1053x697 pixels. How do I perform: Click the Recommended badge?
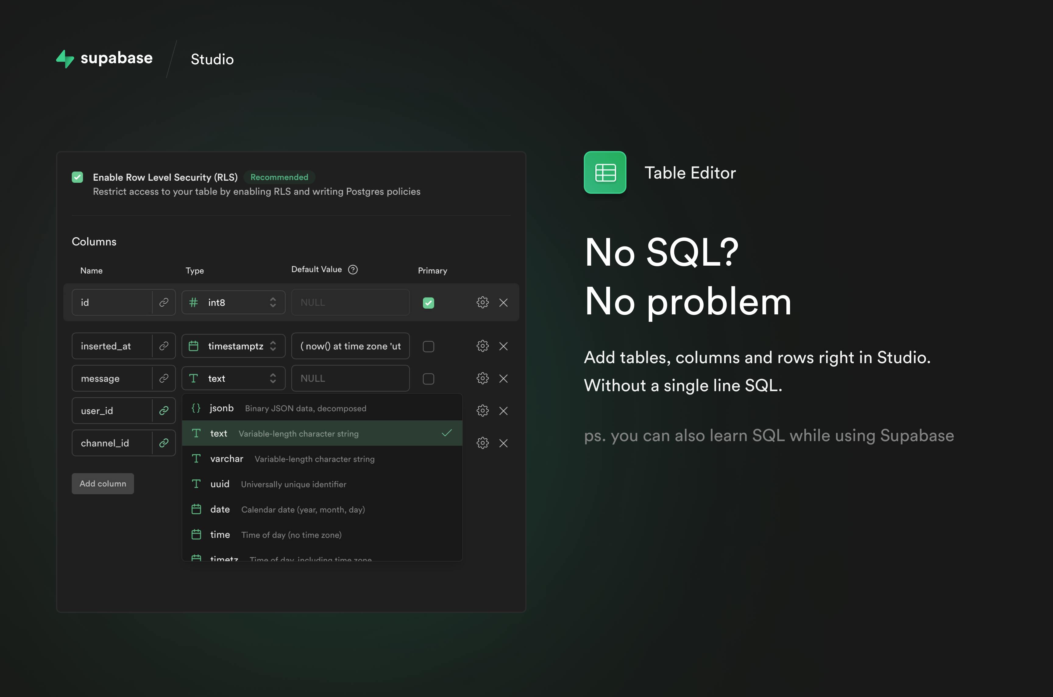279,177
